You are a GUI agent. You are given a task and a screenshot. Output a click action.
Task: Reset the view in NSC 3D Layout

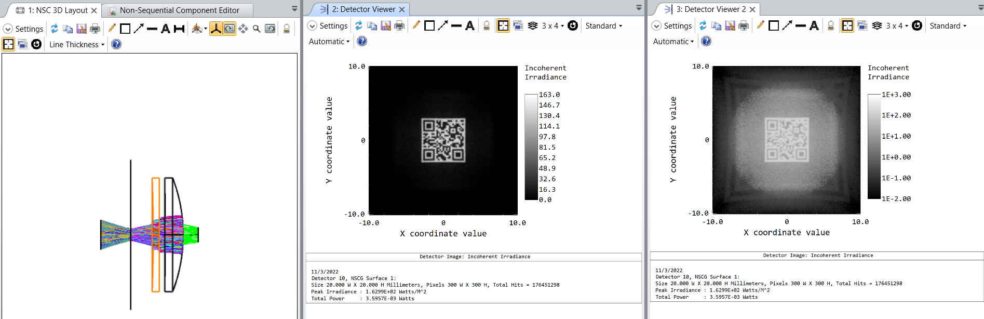click(270, 29)
